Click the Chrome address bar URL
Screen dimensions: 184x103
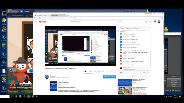pos(63,18)
